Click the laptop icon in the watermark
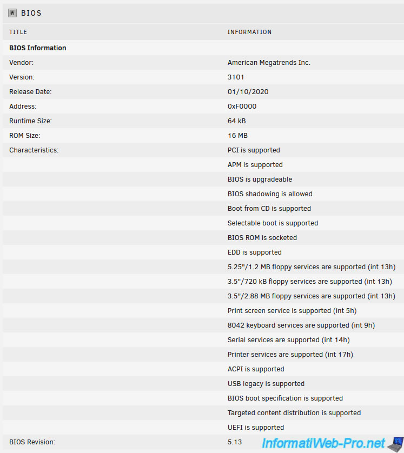 click(395, 444)
